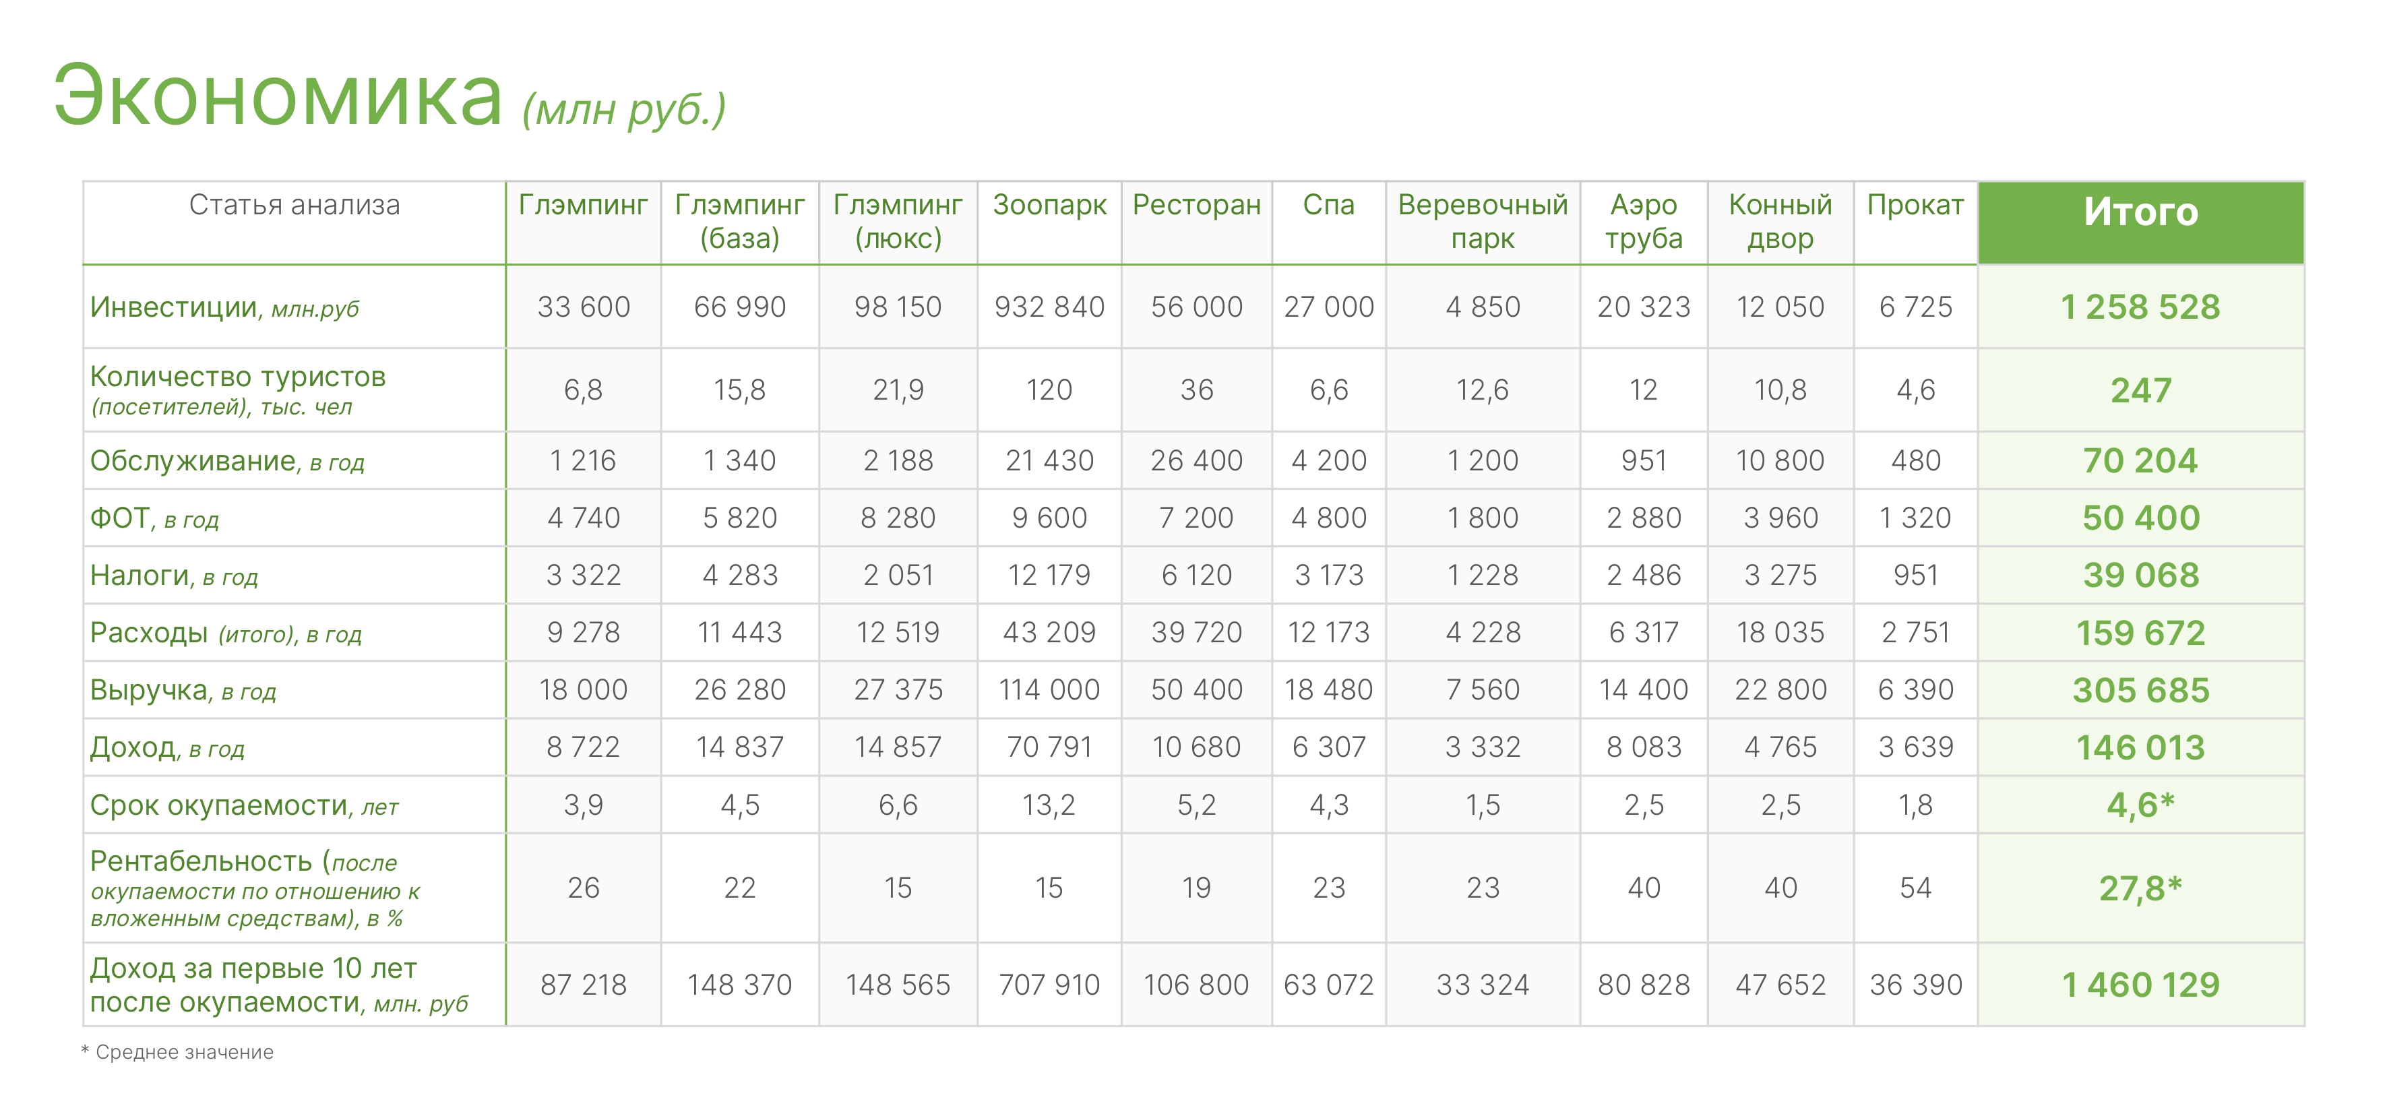Select restaurant investment value 56 000
2387x1112 pixels.
1196,307
